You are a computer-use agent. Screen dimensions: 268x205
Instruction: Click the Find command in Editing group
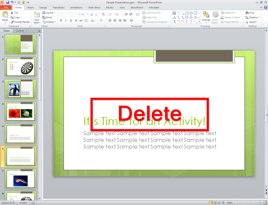pyautogui.click(x=251, y=12)
